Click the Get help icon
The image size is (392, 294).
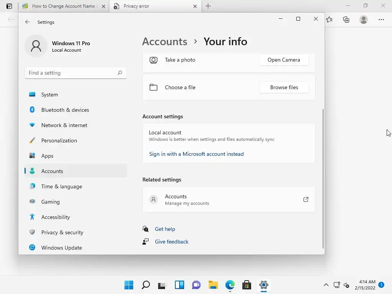145,229
